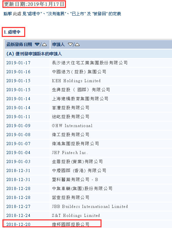Open applicant 上海建橋教育集團有限公司
Image resolution: width=172 pixels, height=228 pixels.
click(x=80, y=99)
